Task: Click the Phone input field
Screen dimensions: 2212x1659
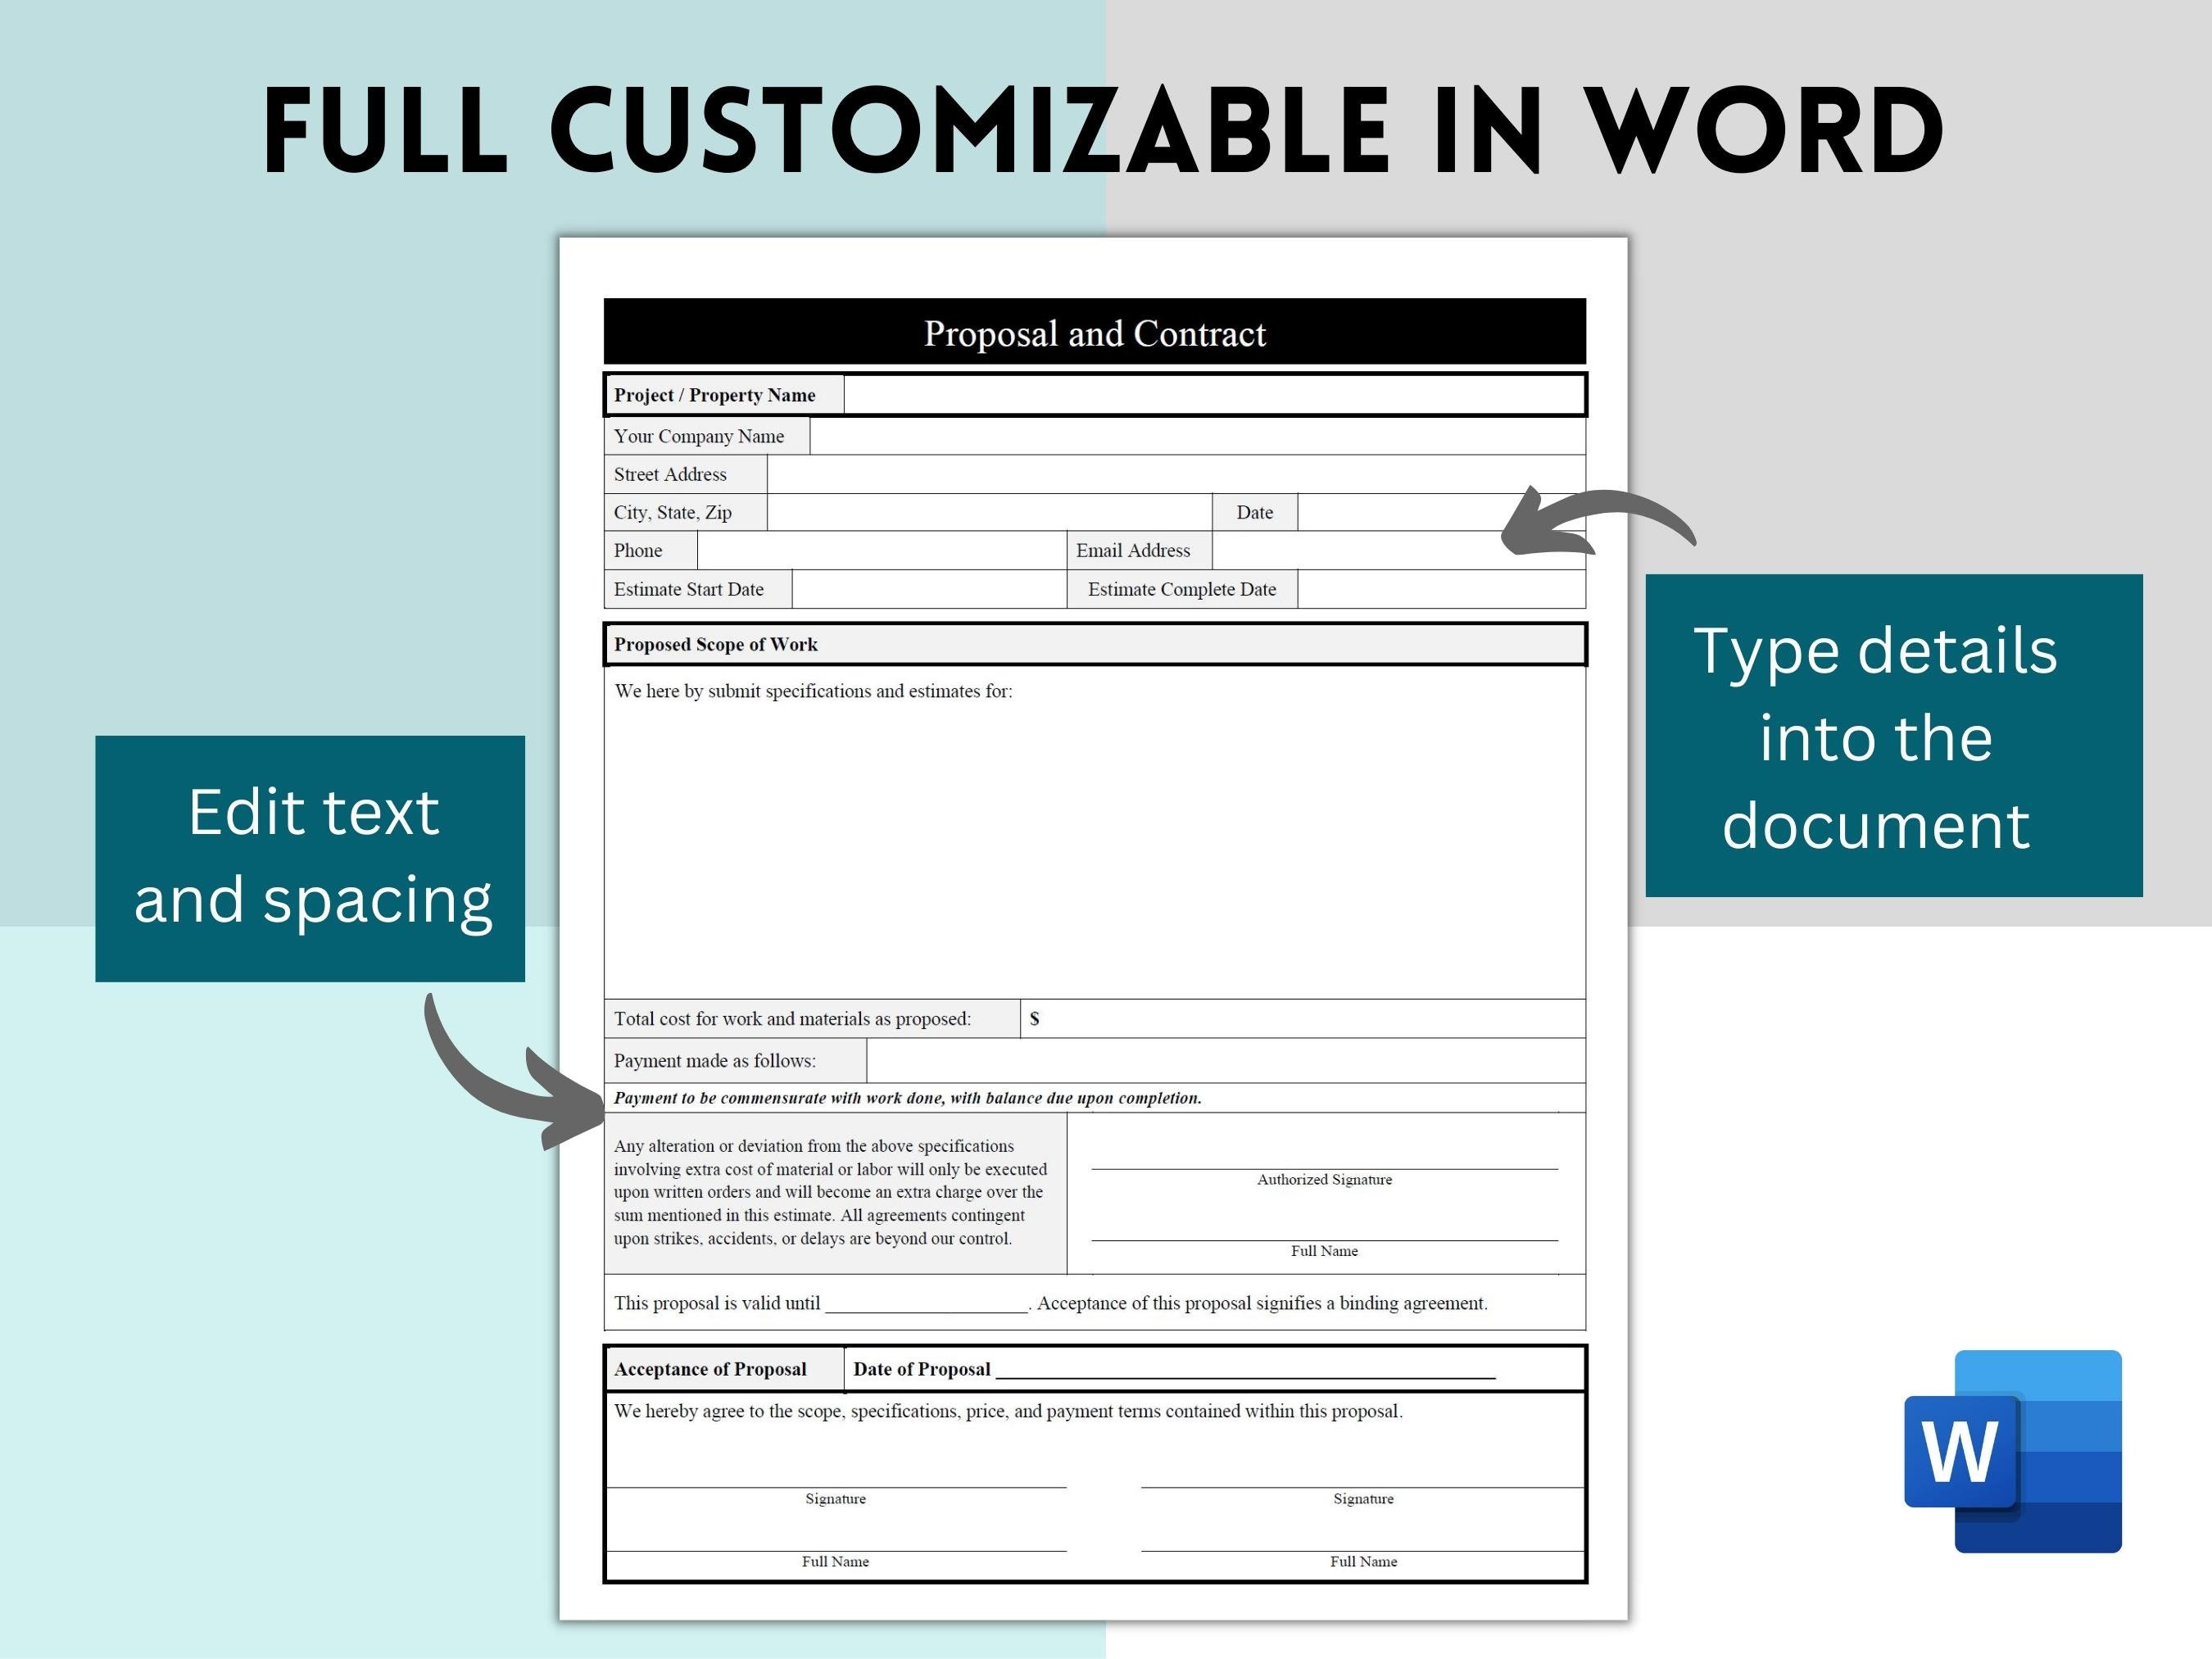Action: click(x=882, y=550)
